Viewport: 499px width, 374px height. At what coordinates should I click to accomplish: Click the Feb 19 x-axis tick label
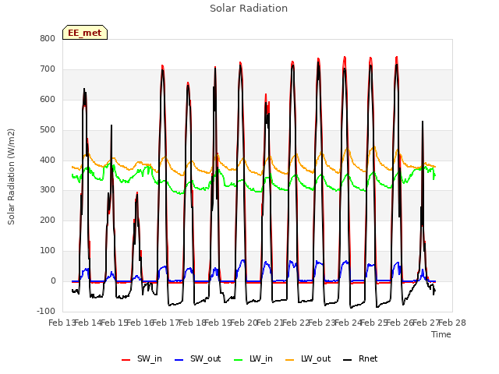pyautogui.click(x=218, y=323)
